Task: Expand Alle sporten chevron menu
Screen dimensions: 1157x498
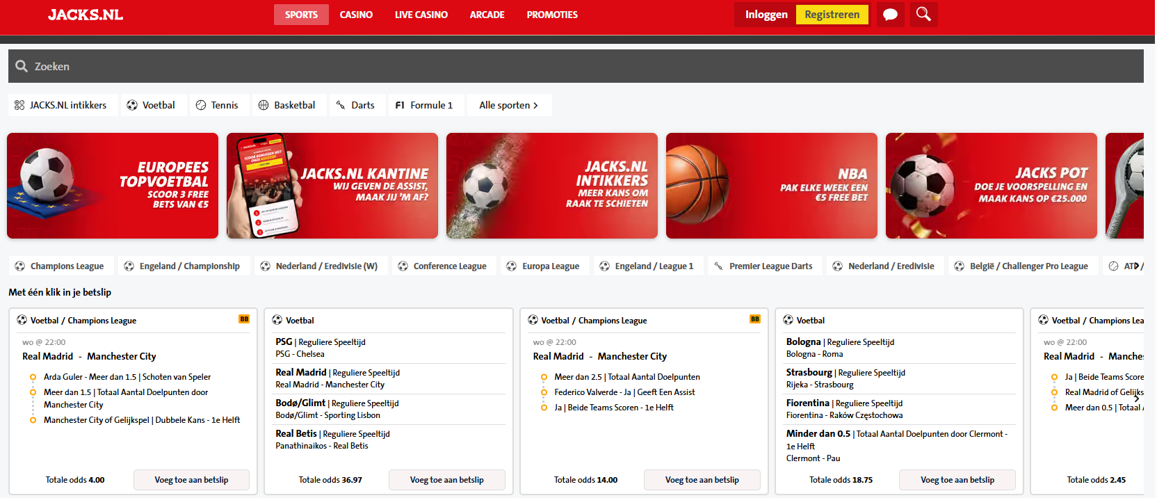Action: tap(509, 105)
